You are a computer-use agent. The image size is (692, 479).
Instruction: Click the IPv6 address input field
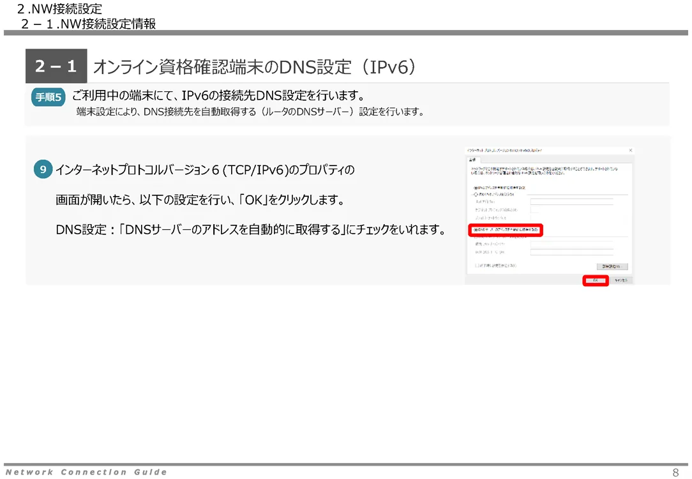tap(571, 202)
